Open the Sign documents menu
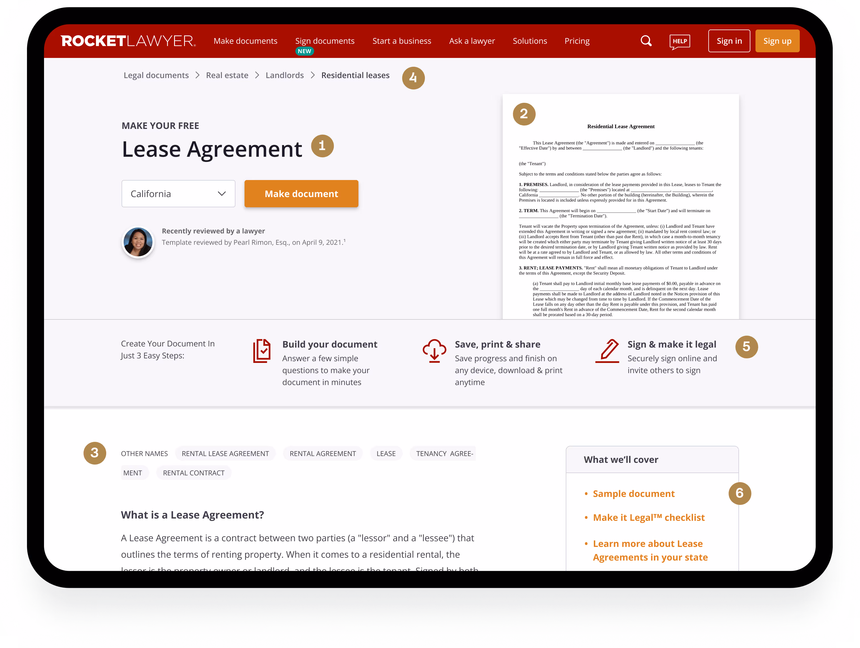Image resolution: width=860 pixels, height=648 pixels. point(325,41)
